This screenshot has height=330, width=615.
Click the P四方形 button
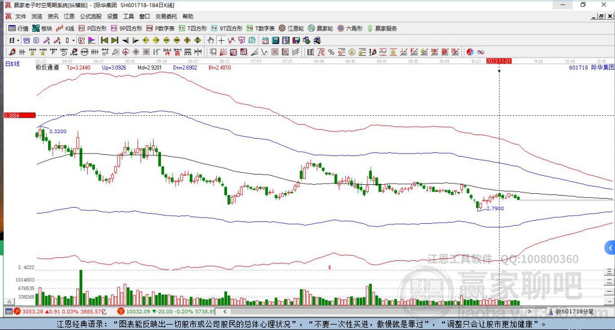coord(93,28)
